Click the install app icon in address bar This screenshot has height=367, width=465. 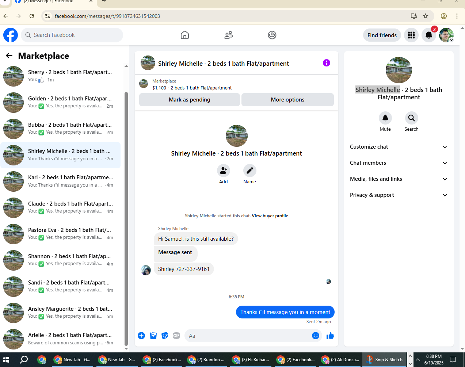(x=414, y=16)
